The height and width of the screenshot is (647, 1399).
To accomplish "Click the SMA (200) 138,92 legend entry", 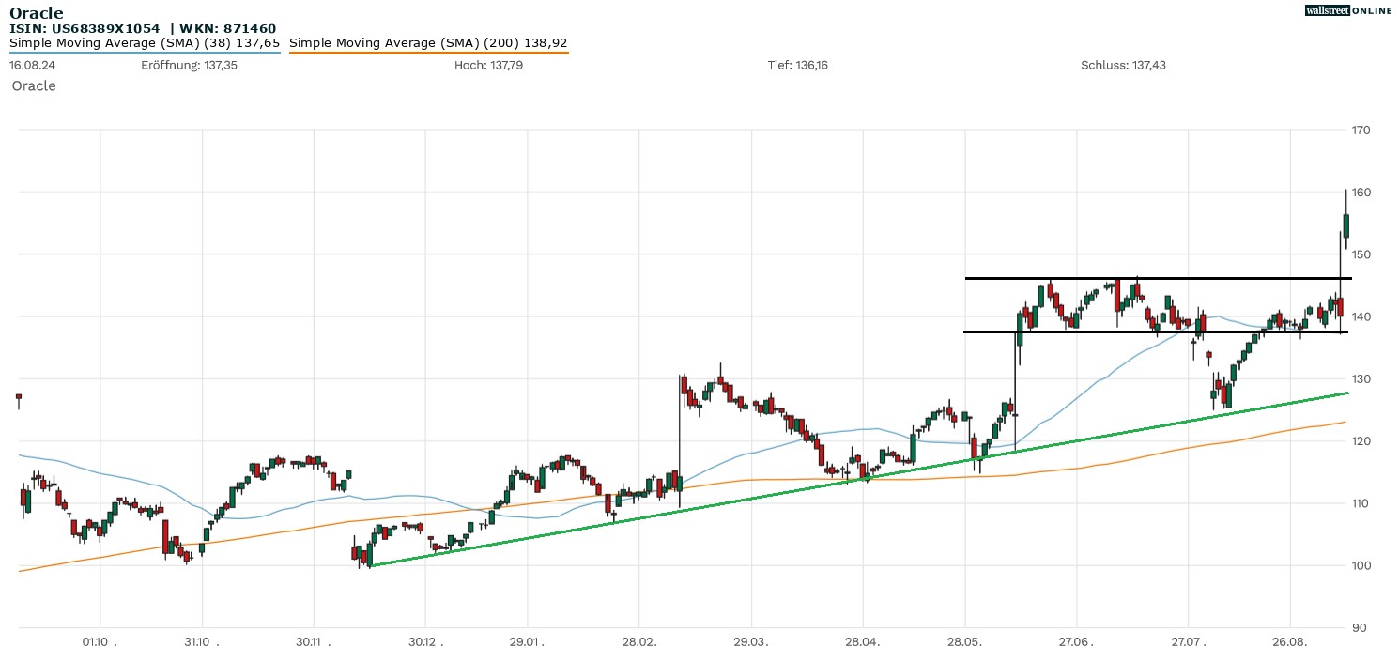I will (428, 43).
